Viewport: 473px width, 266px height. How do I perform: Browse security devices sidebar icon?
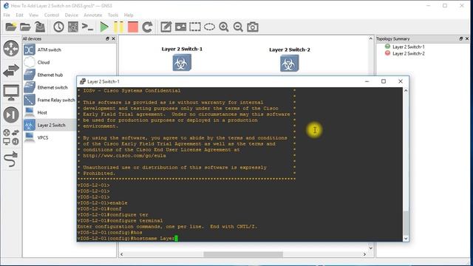point(11,115)
